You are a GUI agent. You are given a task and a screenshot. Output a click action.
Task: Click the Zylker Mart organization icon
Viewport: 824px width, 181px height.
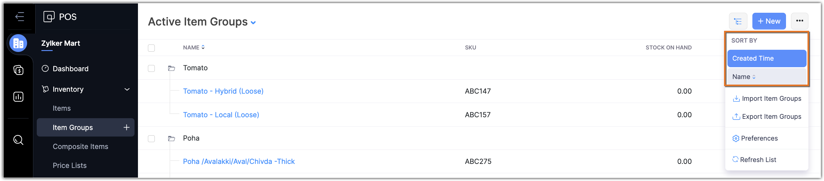coord(18,43)
